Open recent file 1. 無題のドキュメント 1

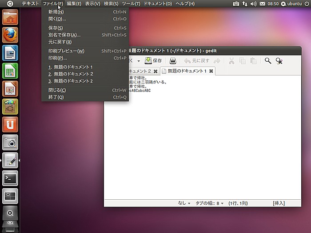pos(85,67)
